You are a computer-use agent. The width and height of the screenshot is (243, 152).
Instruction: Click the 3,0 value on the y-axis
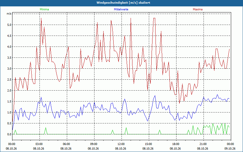[9, 69]
